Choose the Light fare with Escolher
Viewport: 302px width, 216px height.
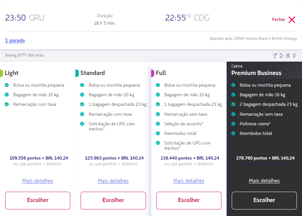(38, 200)
